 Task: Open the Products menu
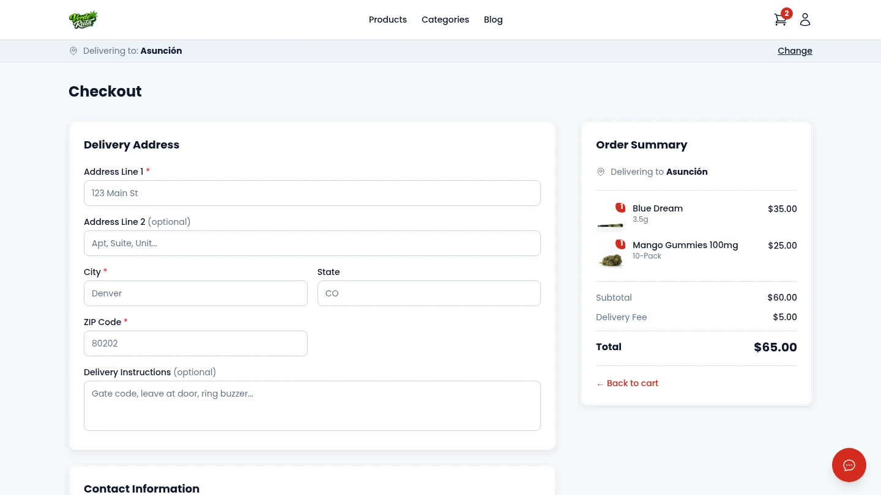pyautogui.click(x=387, y=20)
